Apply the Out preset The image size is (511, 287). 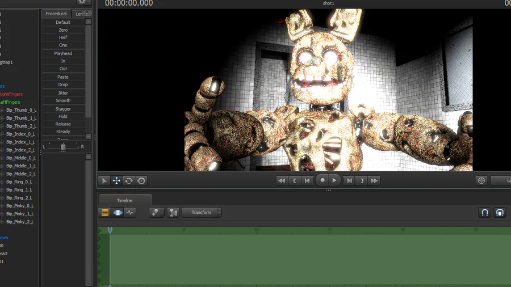(x=63, y=69)
